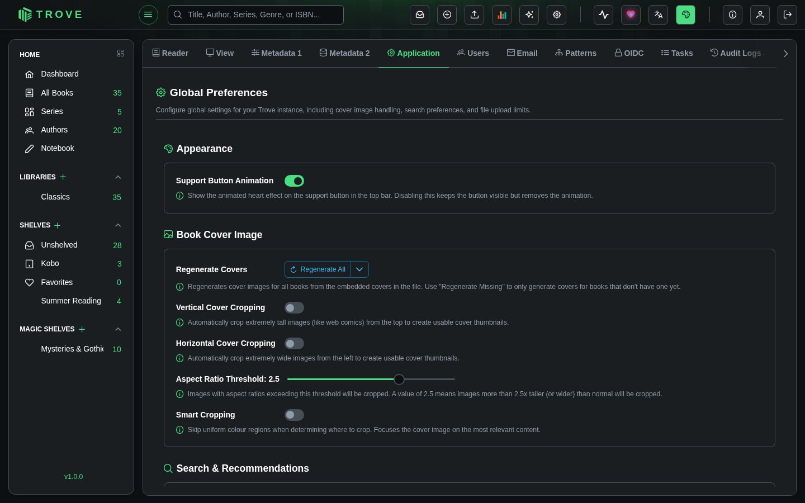Open the Patterns tab
The image size is (805, 503).
tap(576, 53)
